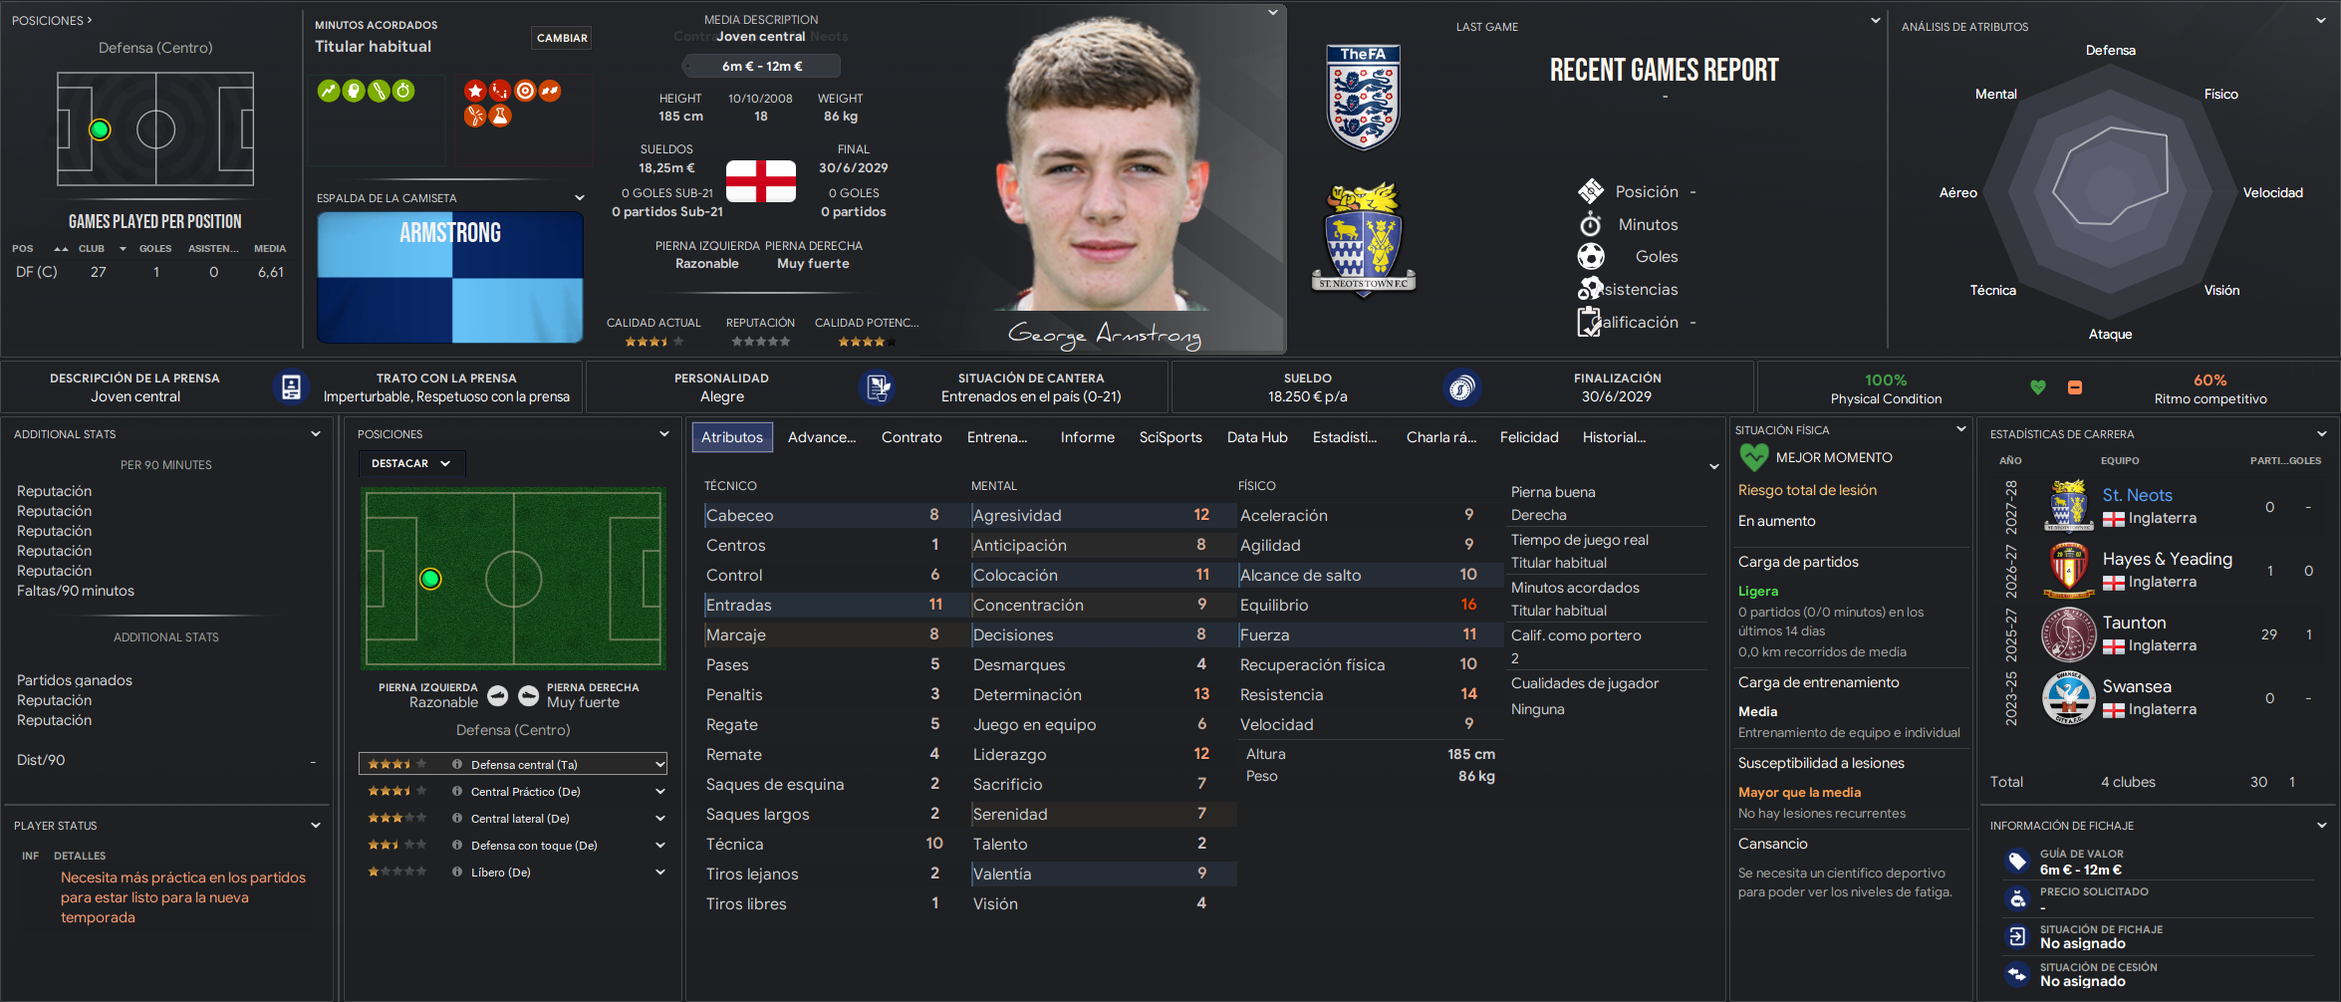Screen dimensions: 2341x1002
Task: Click the CAMBIAR button
Action: [x=562, y=38]
